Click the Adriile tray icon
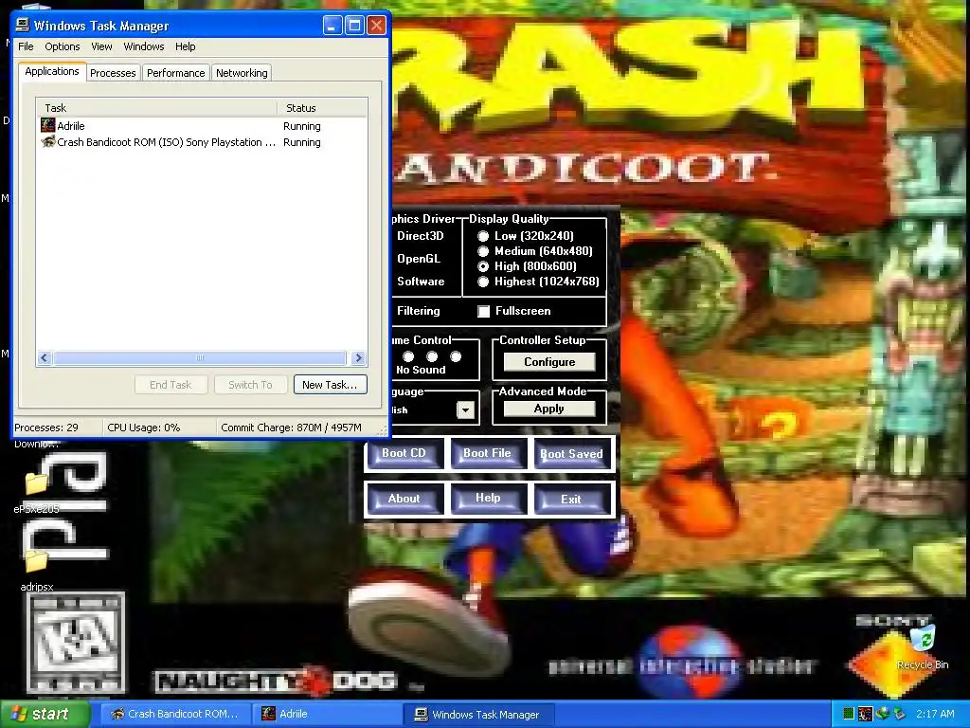Image resolution: width=970 pixels, height=728 pixels. 865,715
